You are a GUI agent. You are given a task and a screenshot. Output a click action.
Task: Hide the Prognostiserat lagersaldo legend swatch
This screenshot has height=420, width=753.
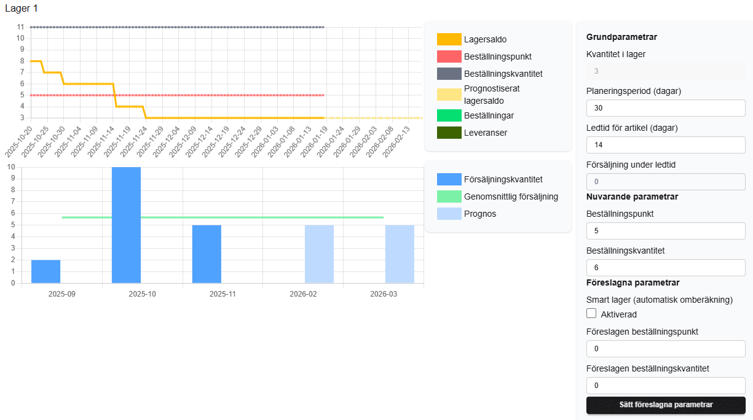tap(449, 95)
